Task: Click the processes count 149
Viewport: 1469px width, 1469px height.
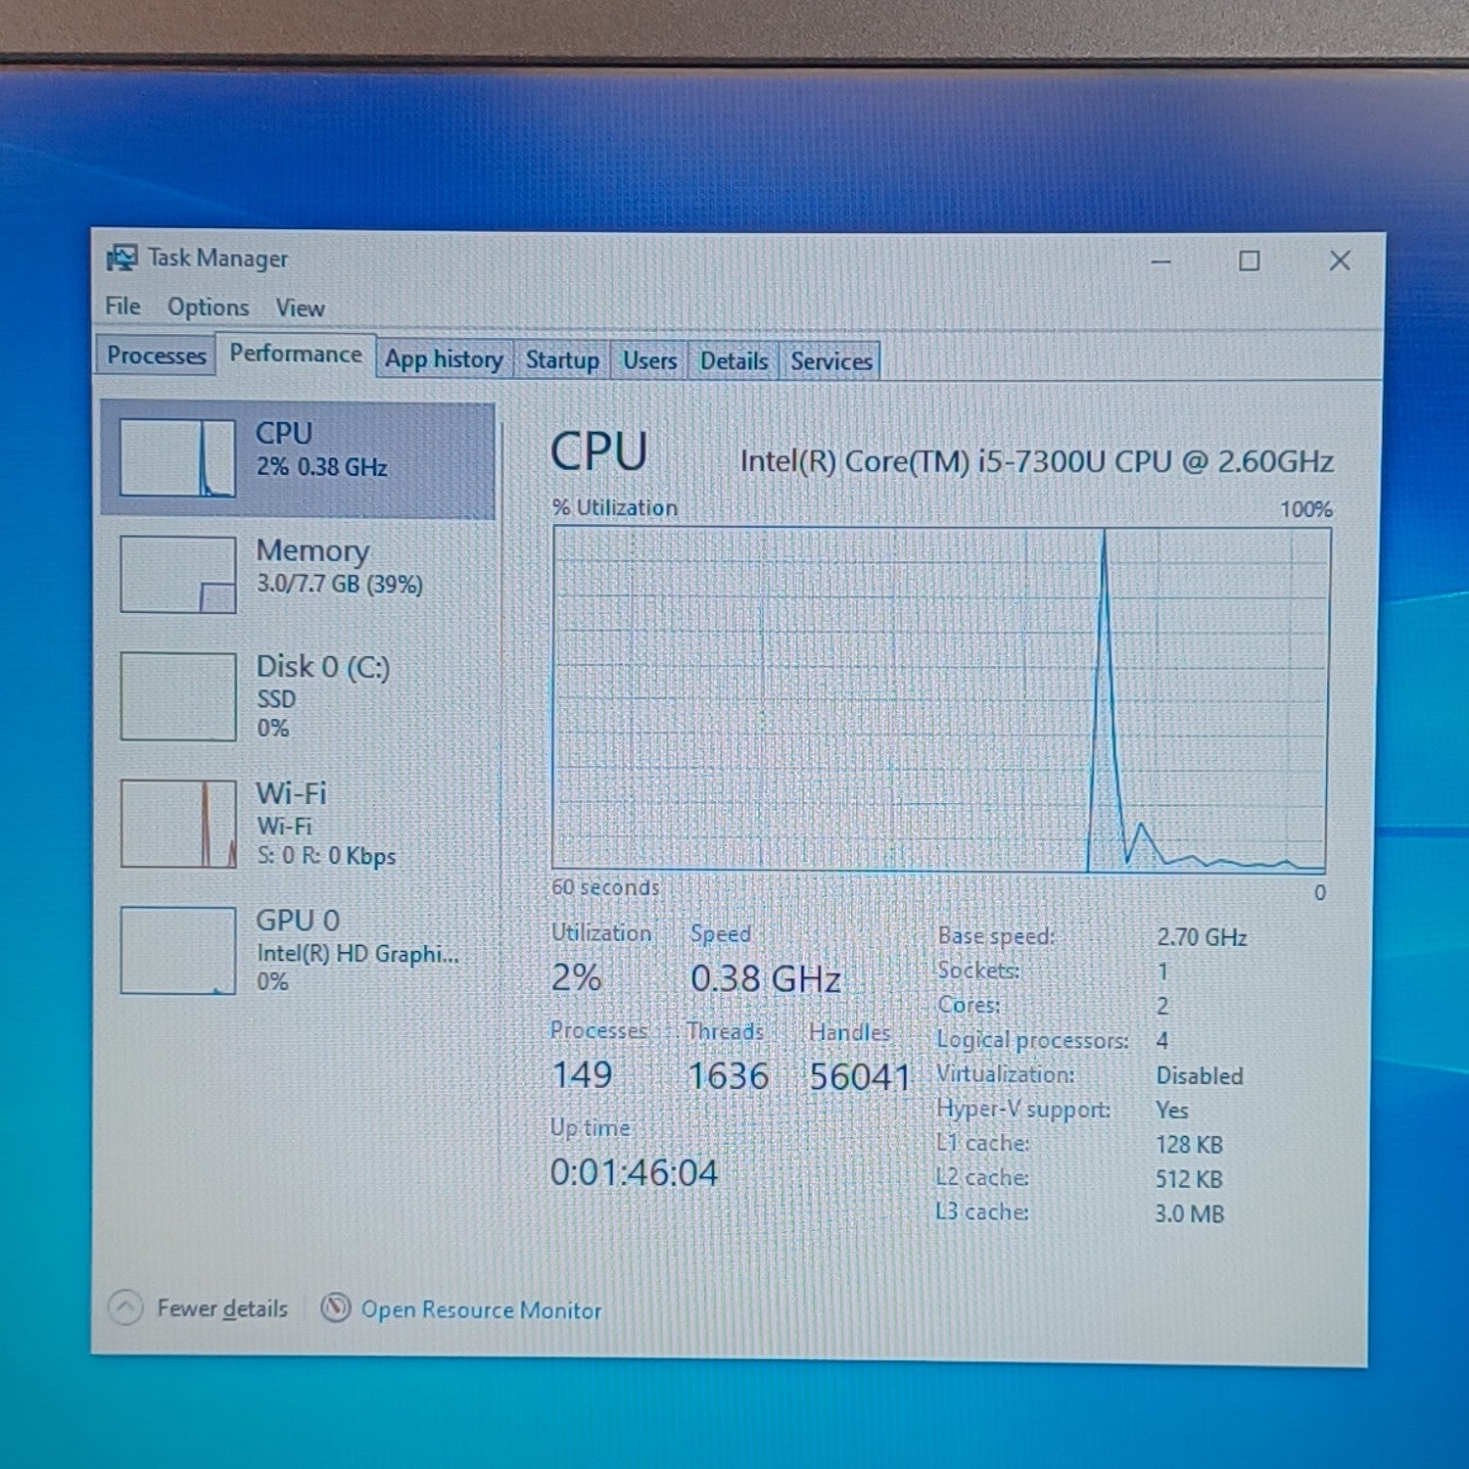Action: [x=582, y=1075]
